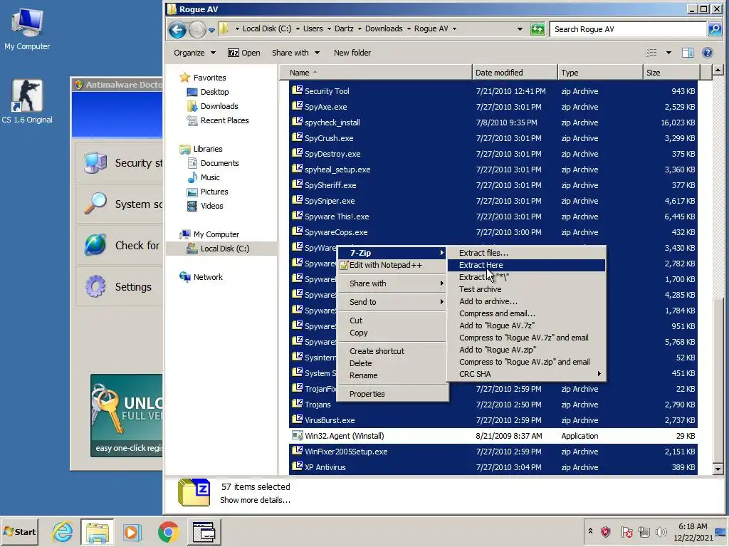This screenshot has width=729, height=547.
Task: Open the Send to submenu
Action: click(x=393, y=302)
